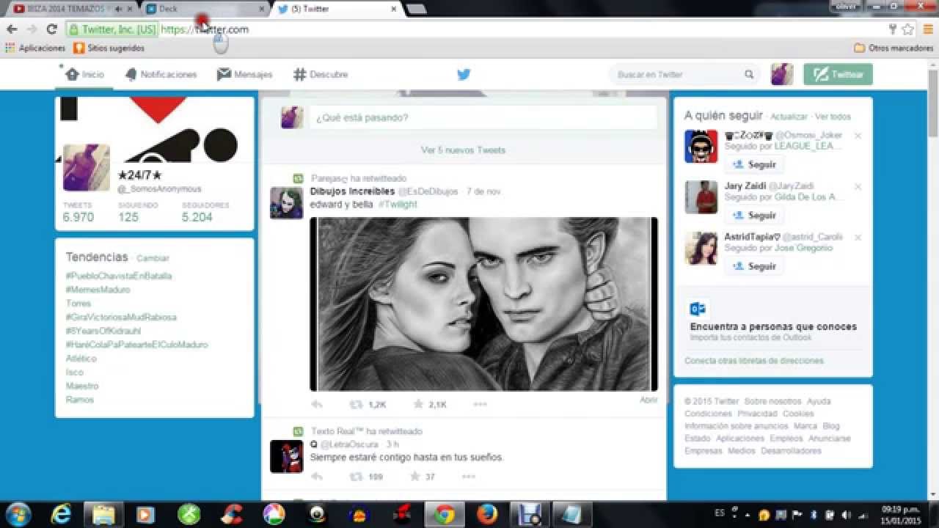Open more options on edward y bella tweet
The height and width of the screenshot is (528, 939).
[x=480, y=404]
